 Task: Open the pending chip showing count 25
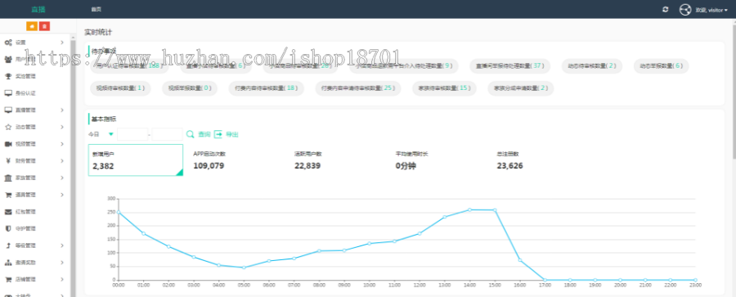pyautogui.click(x=357, y=88)
